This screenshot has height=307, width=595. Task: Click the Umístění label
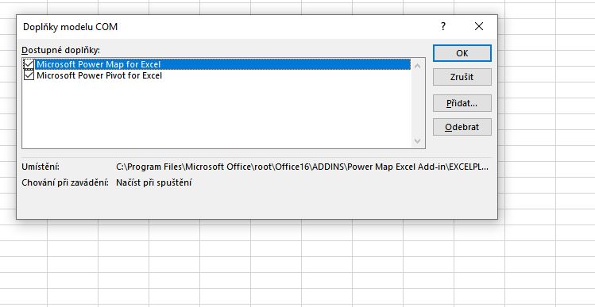[x=41, y=167]
